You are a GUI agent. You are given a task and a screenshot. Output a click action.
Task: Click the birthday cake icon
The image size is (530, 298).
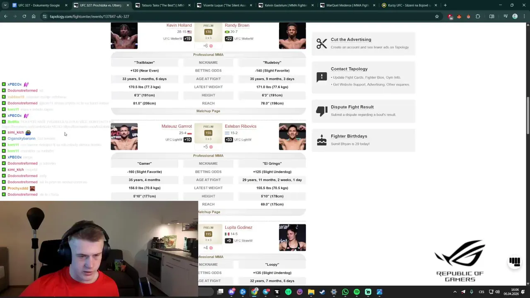coord(322,140)
